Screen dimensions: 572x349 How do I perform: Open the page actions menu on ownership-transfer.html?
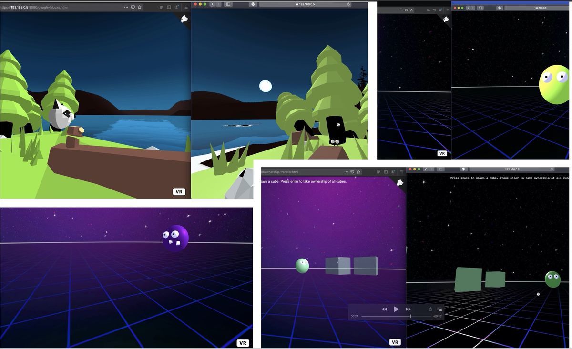click(346, 172)
